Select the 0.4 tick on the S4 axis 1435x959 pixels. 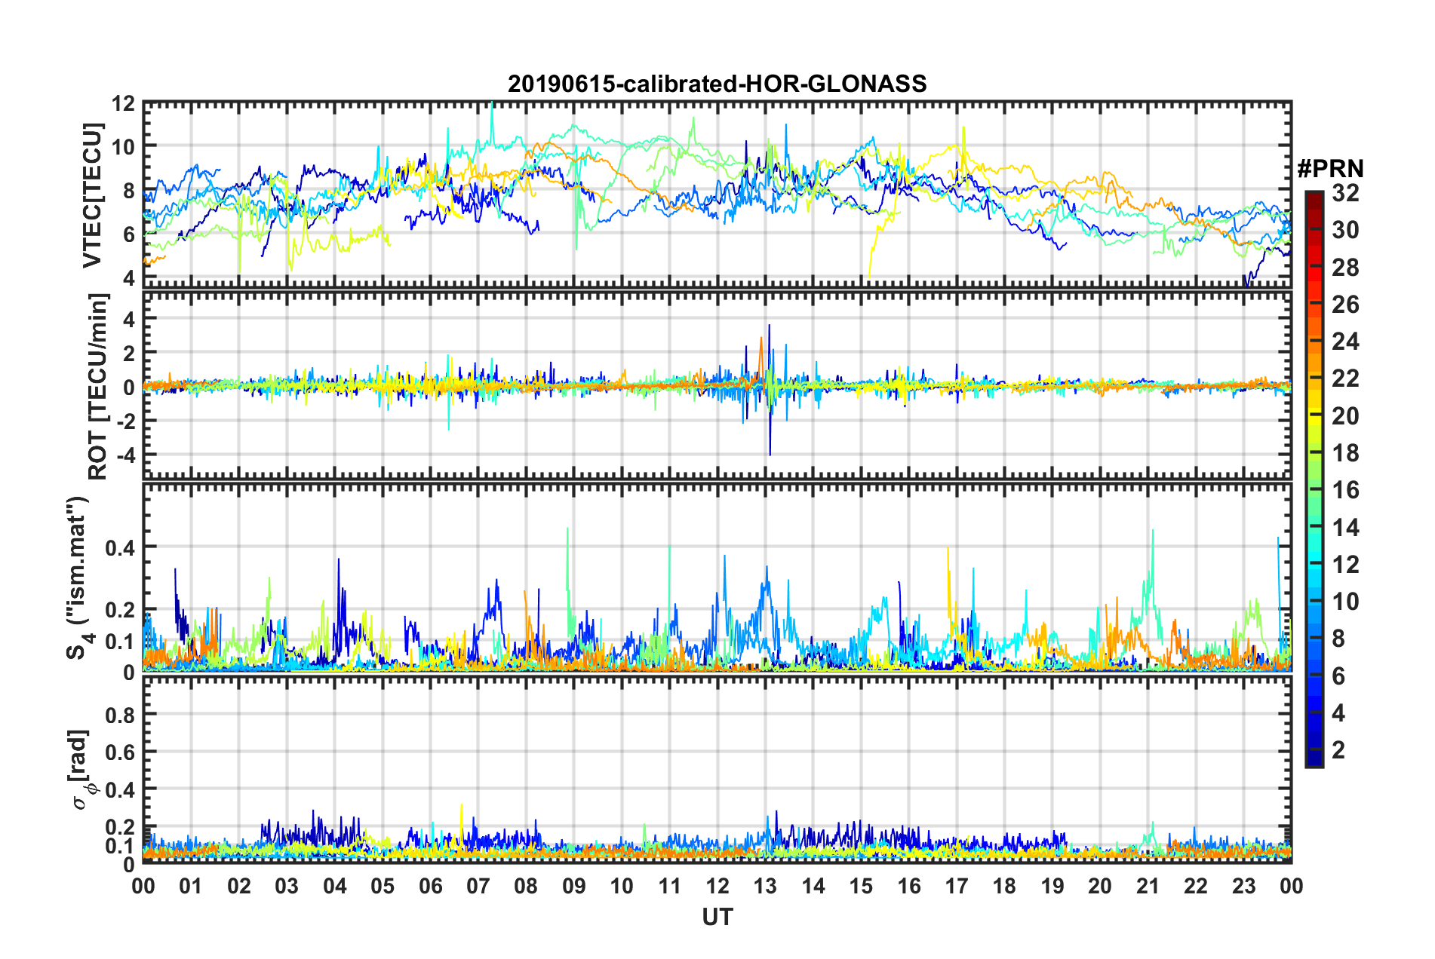[120, 547]
